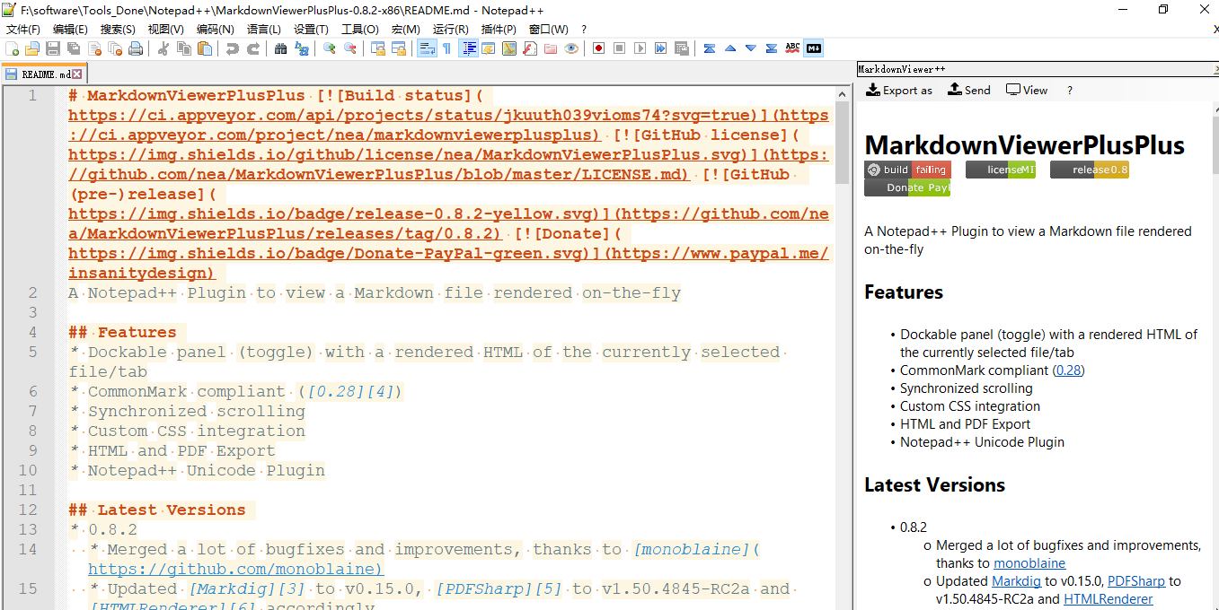Image resolution: width=1219 pixels, height=610 pixels.
Task: Toggle Show All Characters pilcrow button
Action: [x=446, y=48]
